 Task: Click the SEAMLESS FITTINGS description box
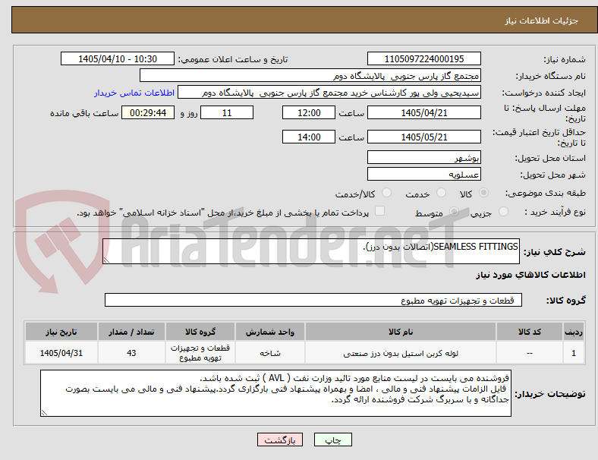click(x=311, y=251)
